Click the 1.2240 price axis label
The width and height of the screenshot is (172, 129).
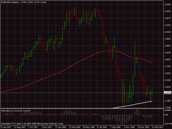[x=168, y=108]
